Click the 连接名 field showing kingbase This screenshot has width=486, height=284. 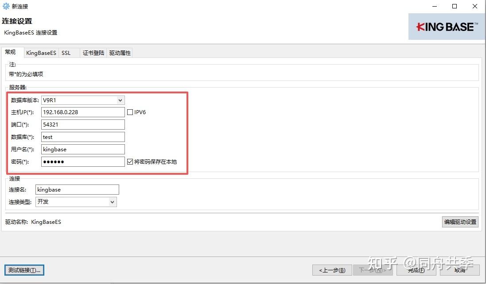coord(77,189)
